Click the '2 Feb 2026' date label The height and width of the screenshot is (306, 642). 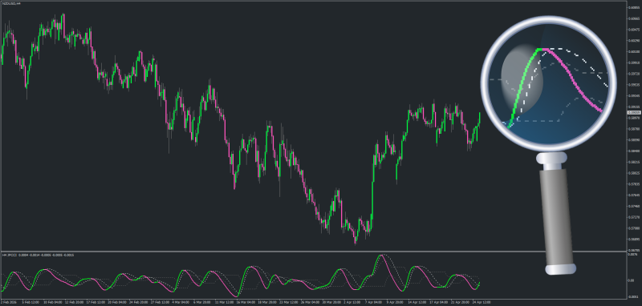pos(8,302)
